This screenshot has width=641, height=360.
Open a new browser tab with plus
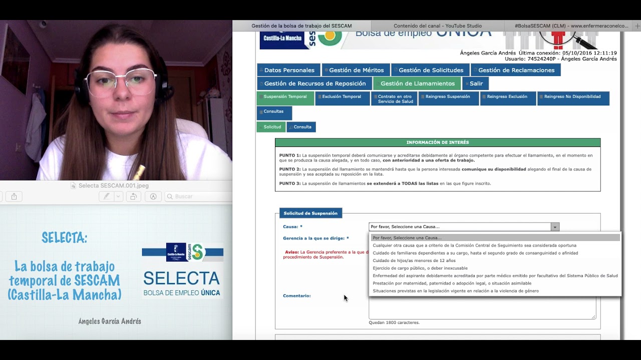pyautogui.click(x=637, y=26)
